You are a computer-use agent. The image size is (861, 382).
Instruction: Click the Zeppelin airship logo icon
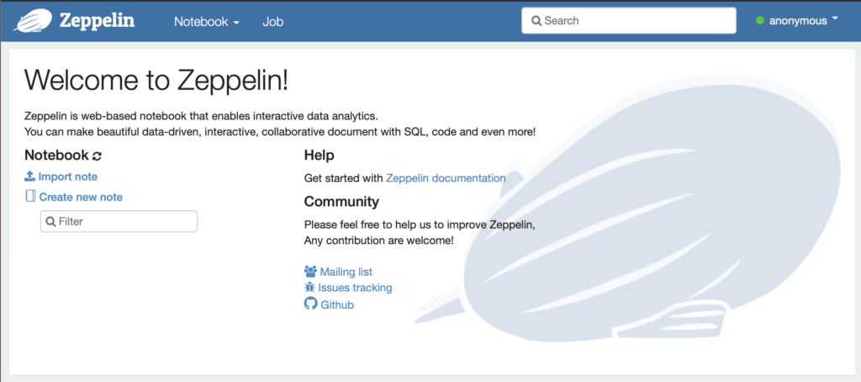tap(34, 20)
